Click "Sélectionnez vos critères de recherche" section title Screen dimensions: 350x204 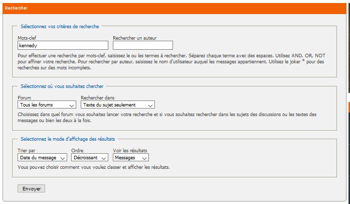[60, 26]
